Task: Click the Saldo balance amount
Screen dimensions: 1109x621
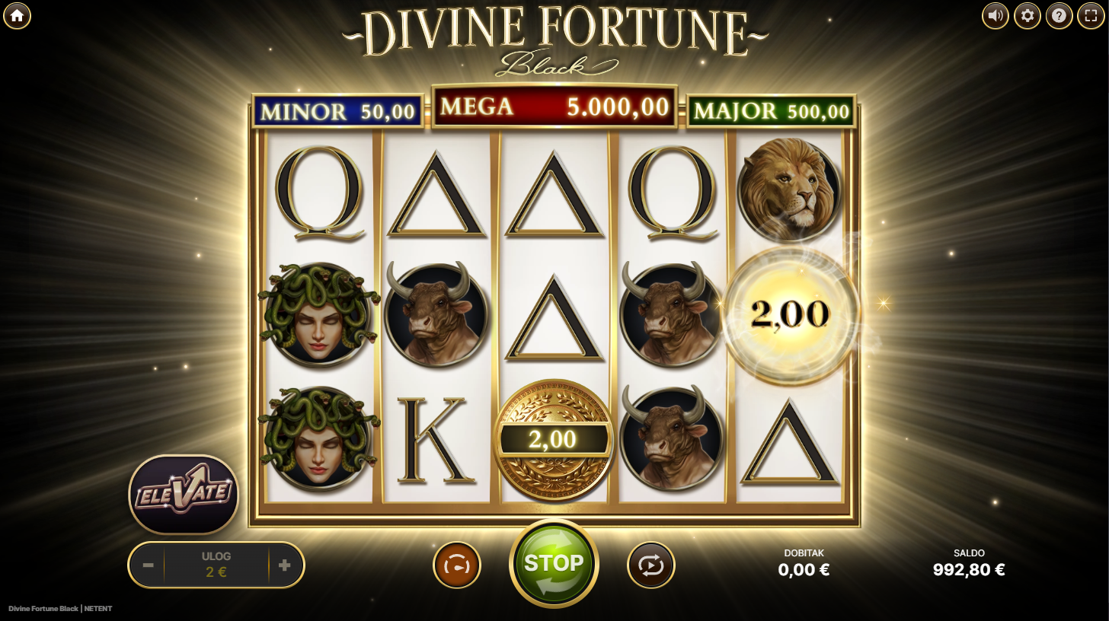Action: pyautogui.click(x=969, y=570)
